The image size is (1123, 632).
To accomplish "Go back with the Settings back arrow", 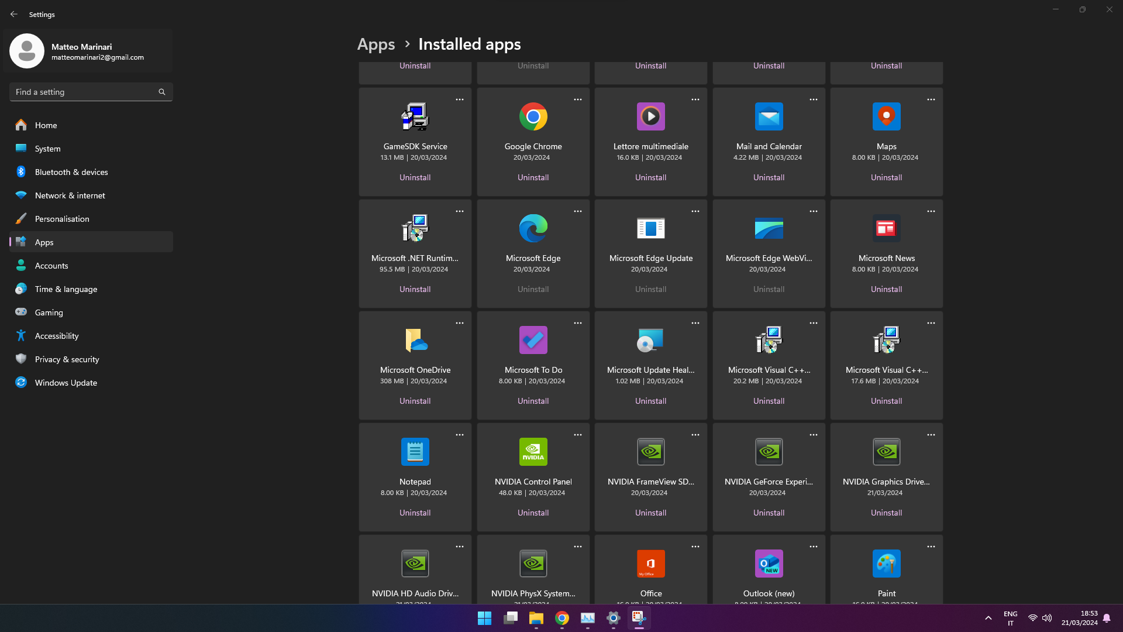I will (x=14, y=14).
